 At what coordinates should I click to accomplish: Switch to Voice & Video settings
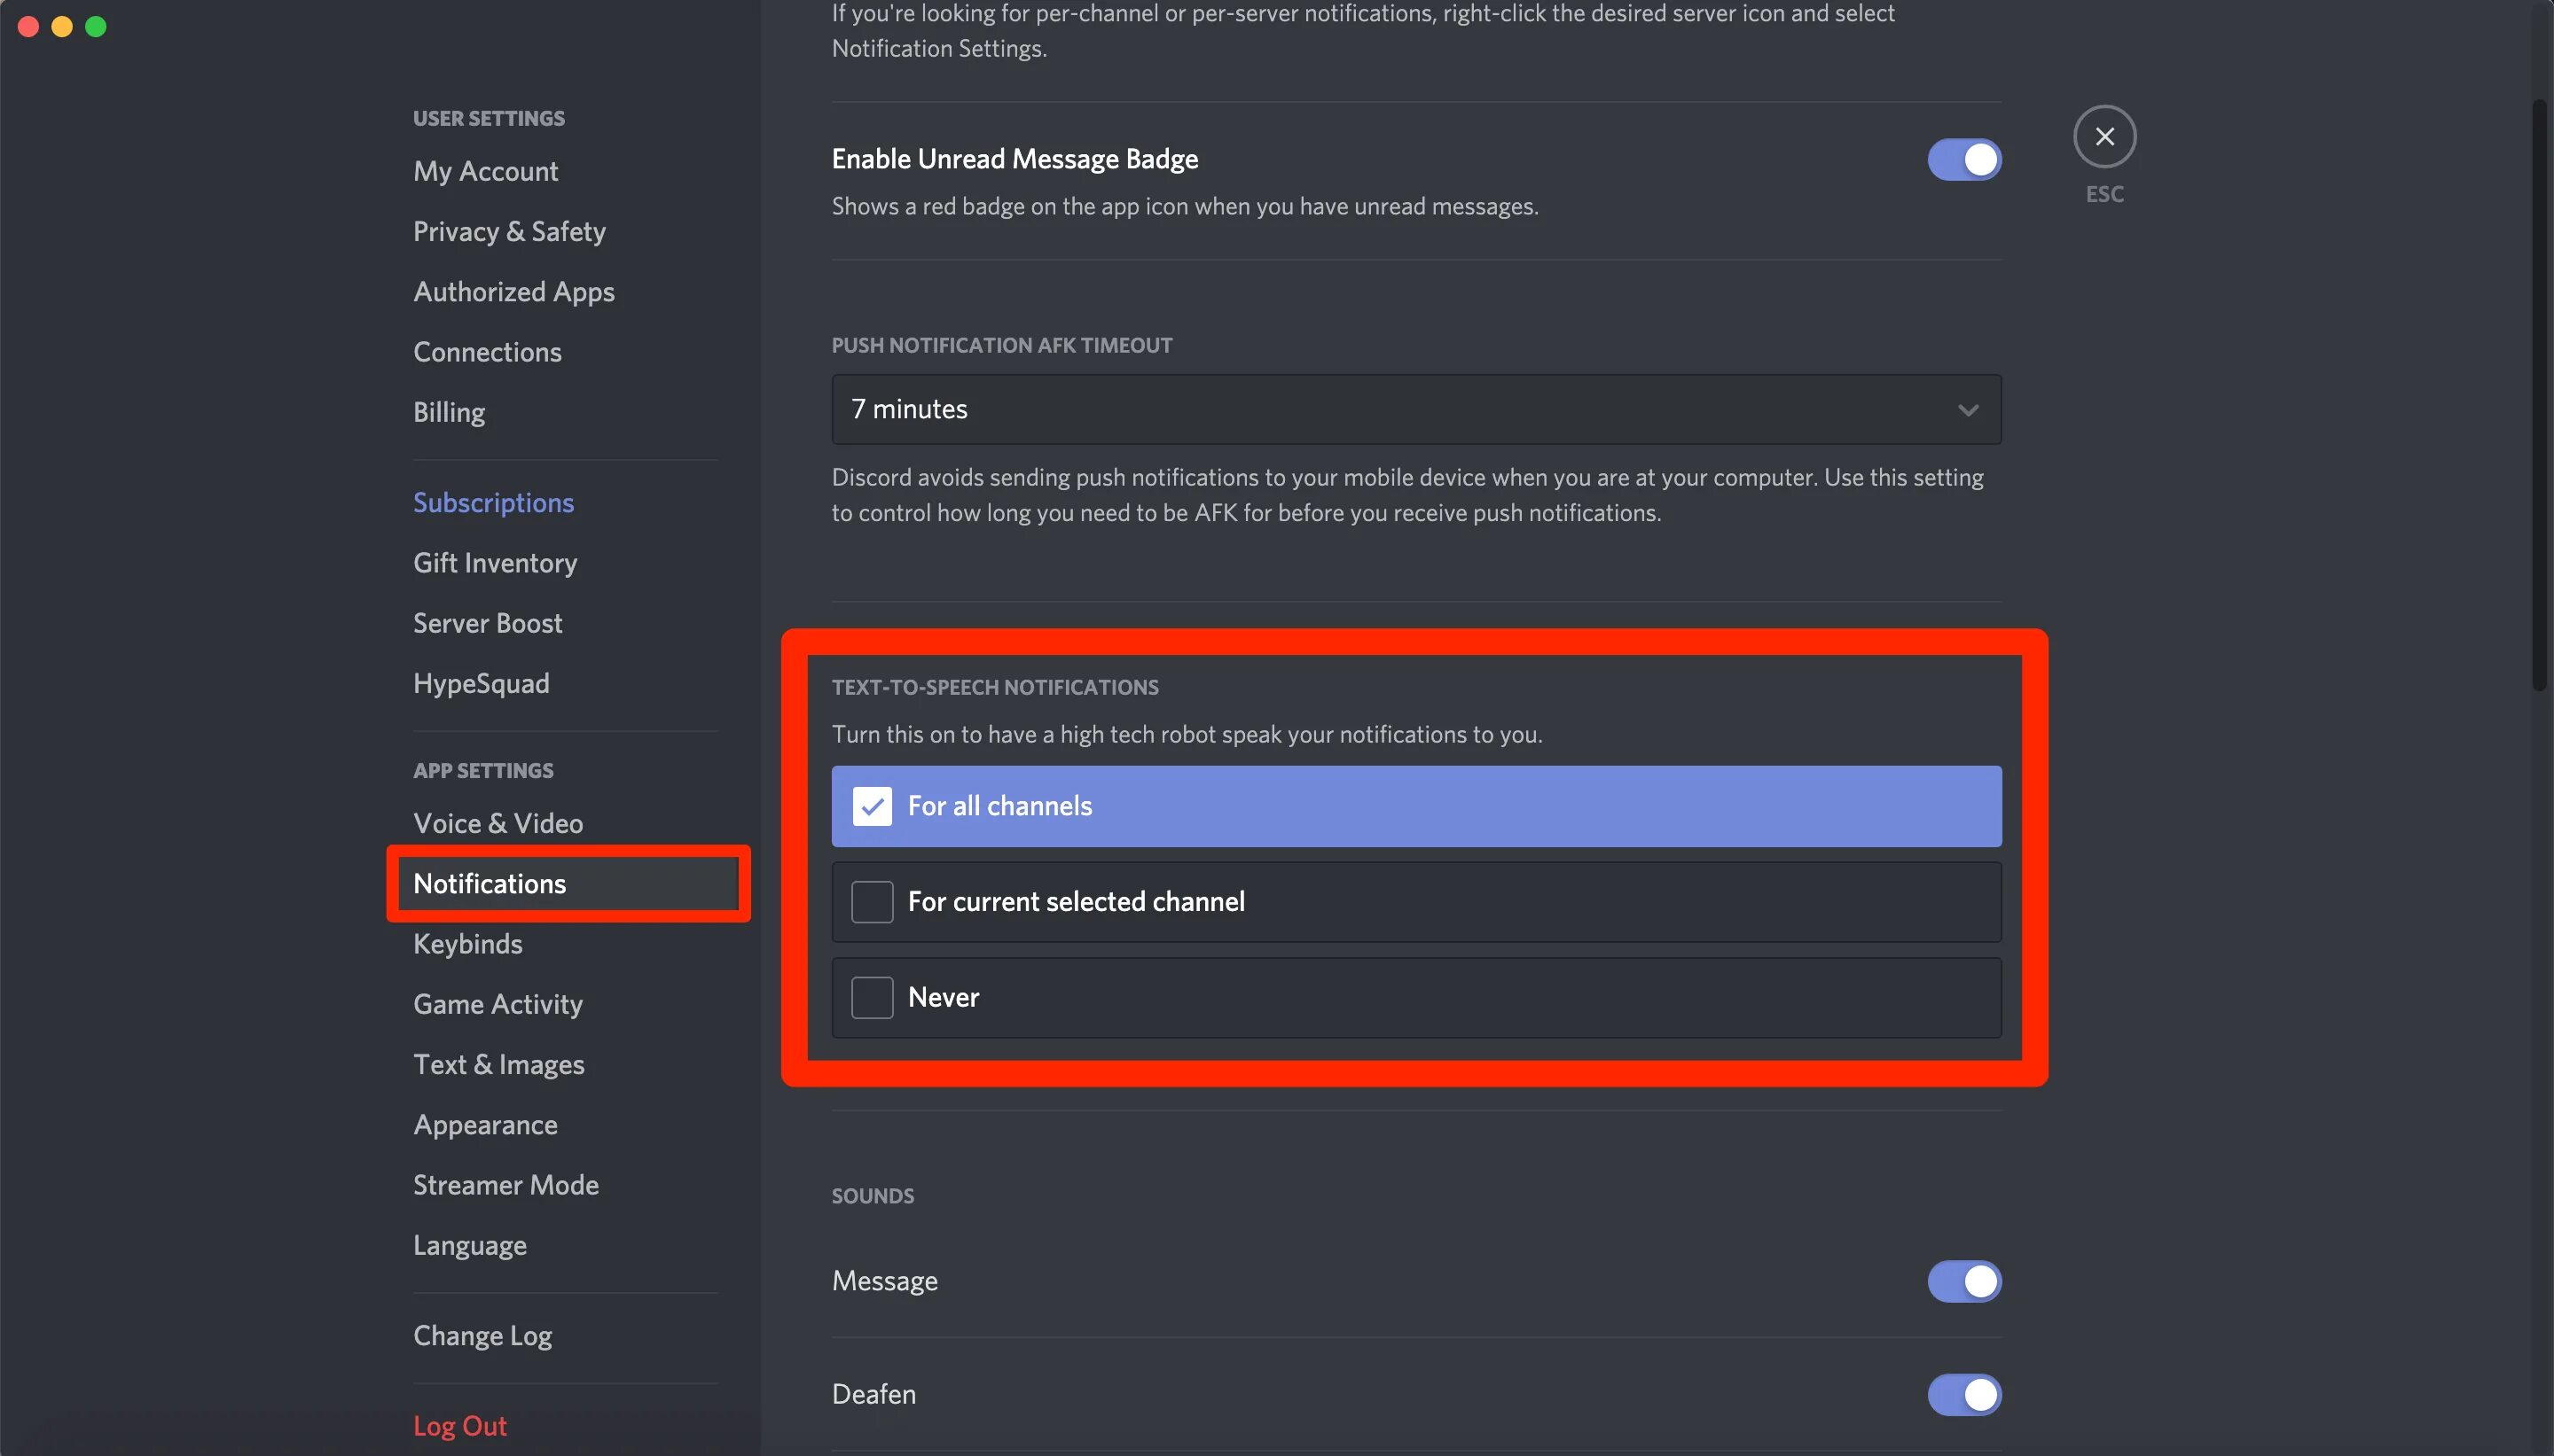(x=497, y=824)
